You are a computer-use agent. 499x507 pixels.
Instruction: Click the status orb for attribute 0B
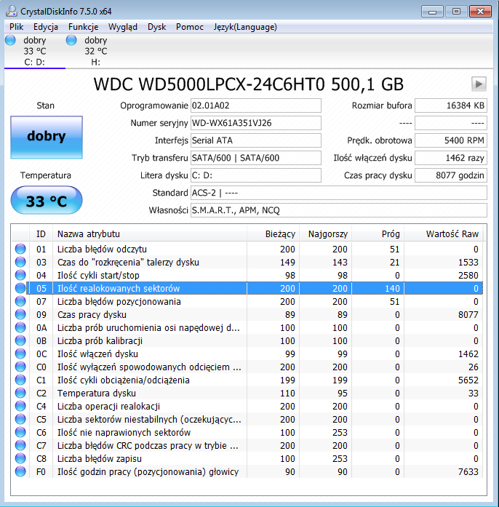coord(20,340)
